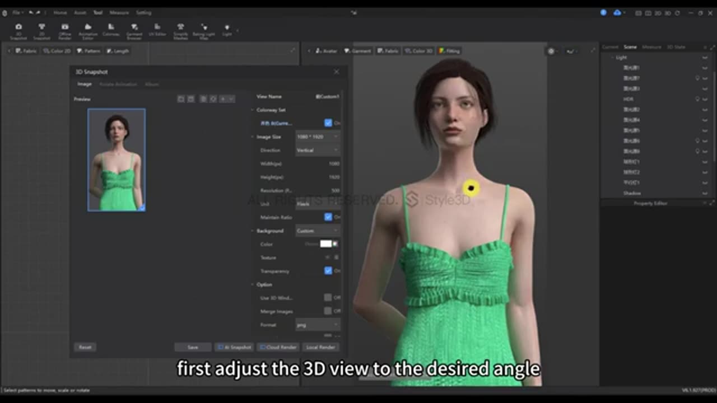Image resolution: width=717 pixels, height=403 pixels.
Task: Close the 3D Snapshot dialog
Action: coord(336,72)
